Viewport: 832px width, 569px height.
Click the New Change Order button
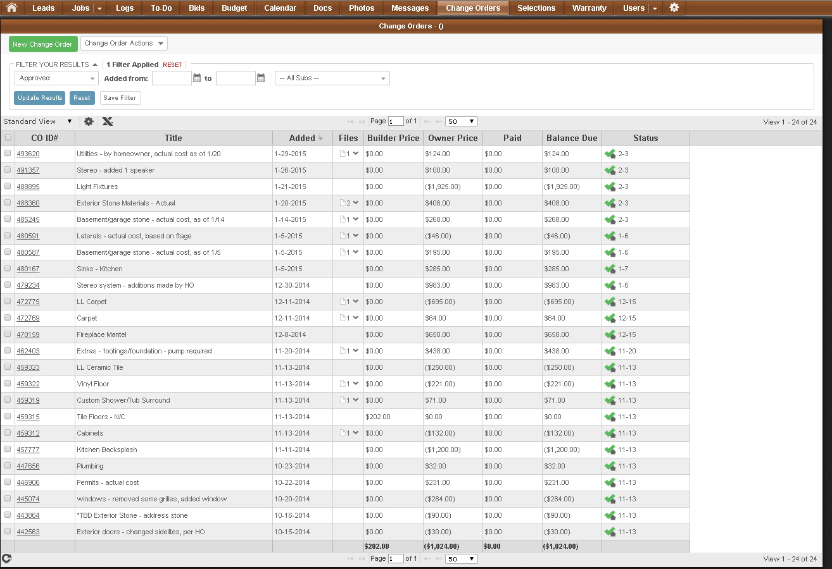(x=43, y=44)
